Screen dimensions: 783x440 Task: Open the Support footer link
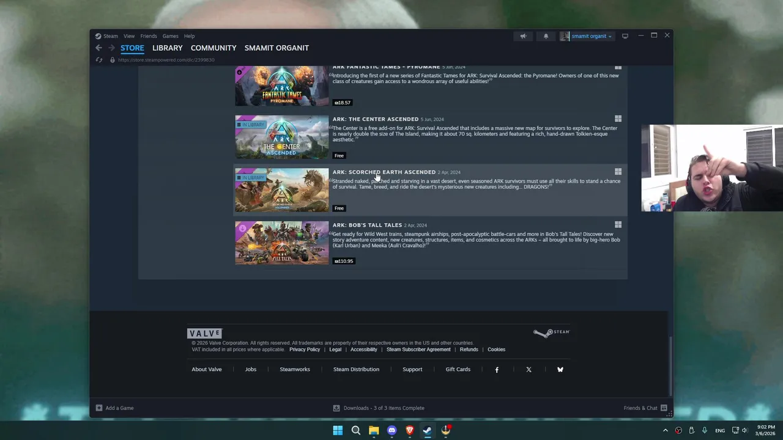click(412, 369)
